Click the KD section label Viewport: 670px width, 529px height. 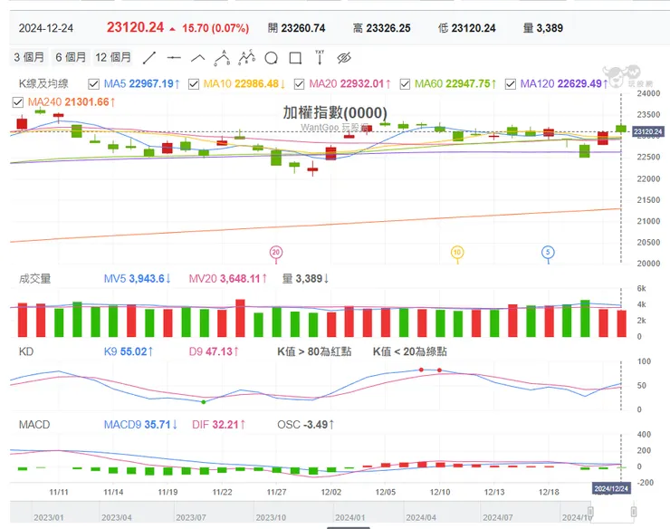pyautogui.click(x=26, y=351)
